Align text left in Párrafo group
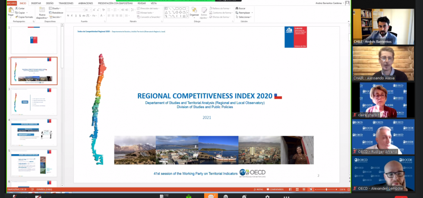Viewport: 423px width, 198px height. click(x=109, y=15)
